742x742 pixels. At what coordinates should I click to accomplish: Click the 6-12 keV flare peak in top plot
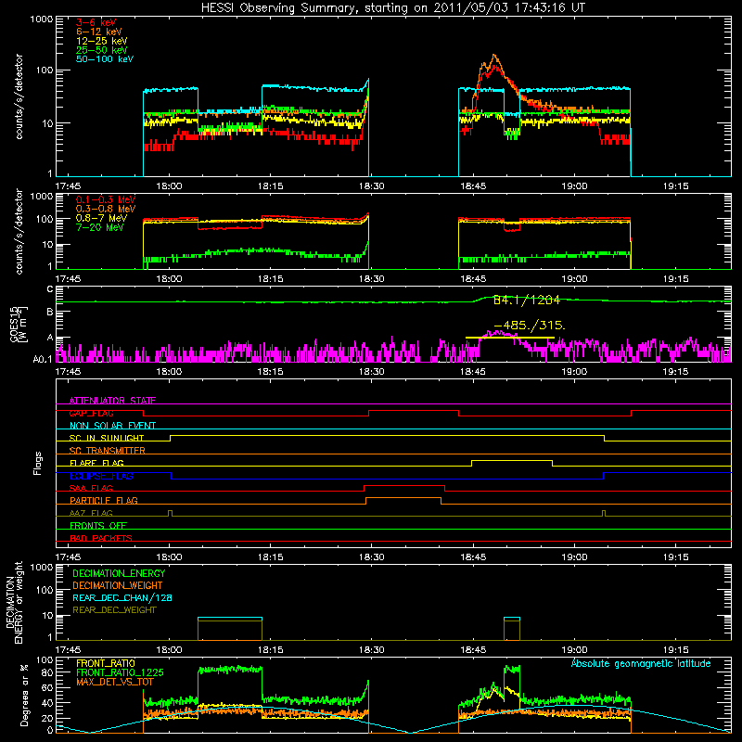(494, 56)
